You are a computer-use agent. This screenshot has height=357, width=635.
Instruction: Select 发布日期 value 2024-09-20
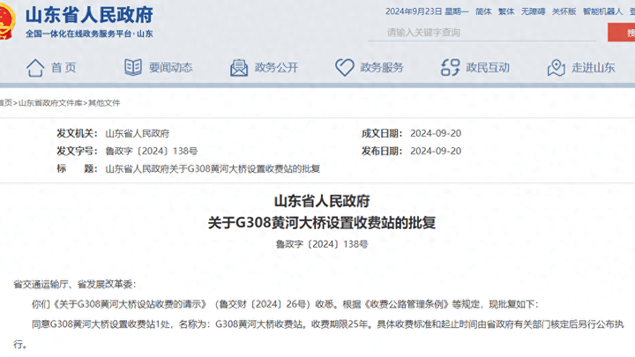pyautogui.click(x=436, y=151)
